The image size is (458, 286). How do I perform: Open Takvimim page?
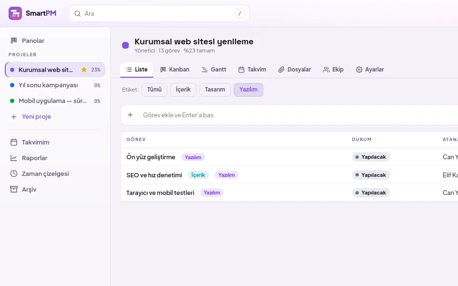point(55,142)
